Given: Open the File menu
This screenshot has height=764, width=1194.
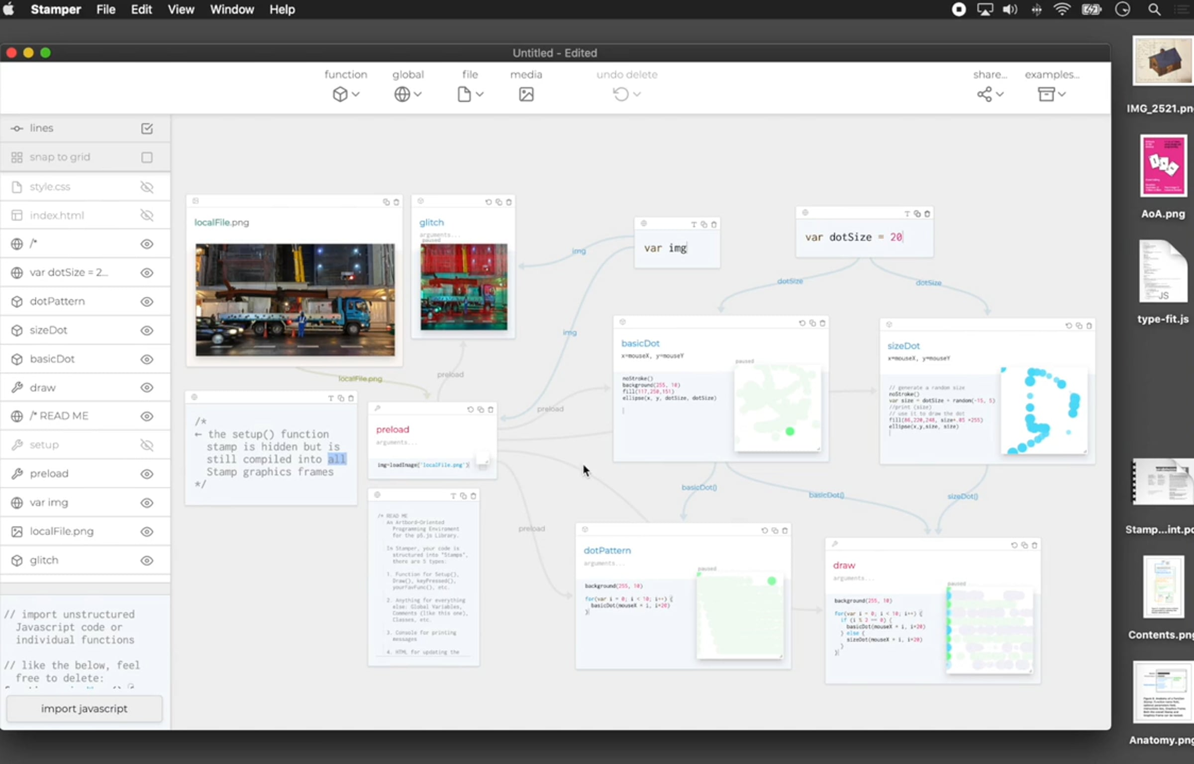Looking at the screenshot, I should pos(105,9).
